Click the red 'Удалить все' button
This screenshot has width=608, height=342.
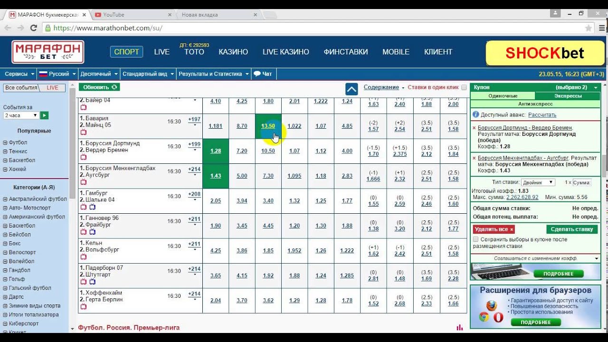494,229
